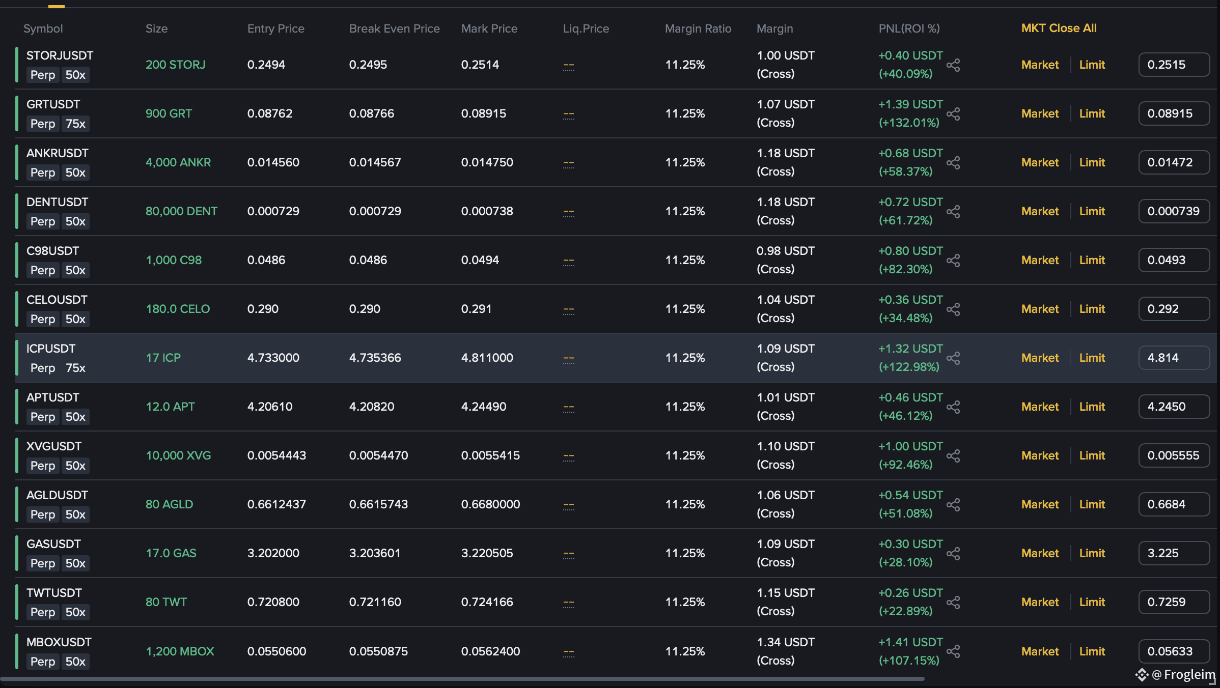Share the XVGUSDT position PNL
Screen dimensions: 1220x688
pyautogui.click(x=953, y=456)
